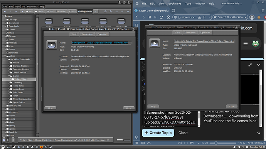Viewport: 266px width, 149px height.
Task: Click the Create Topic button
Action: [x=158, y=133]
